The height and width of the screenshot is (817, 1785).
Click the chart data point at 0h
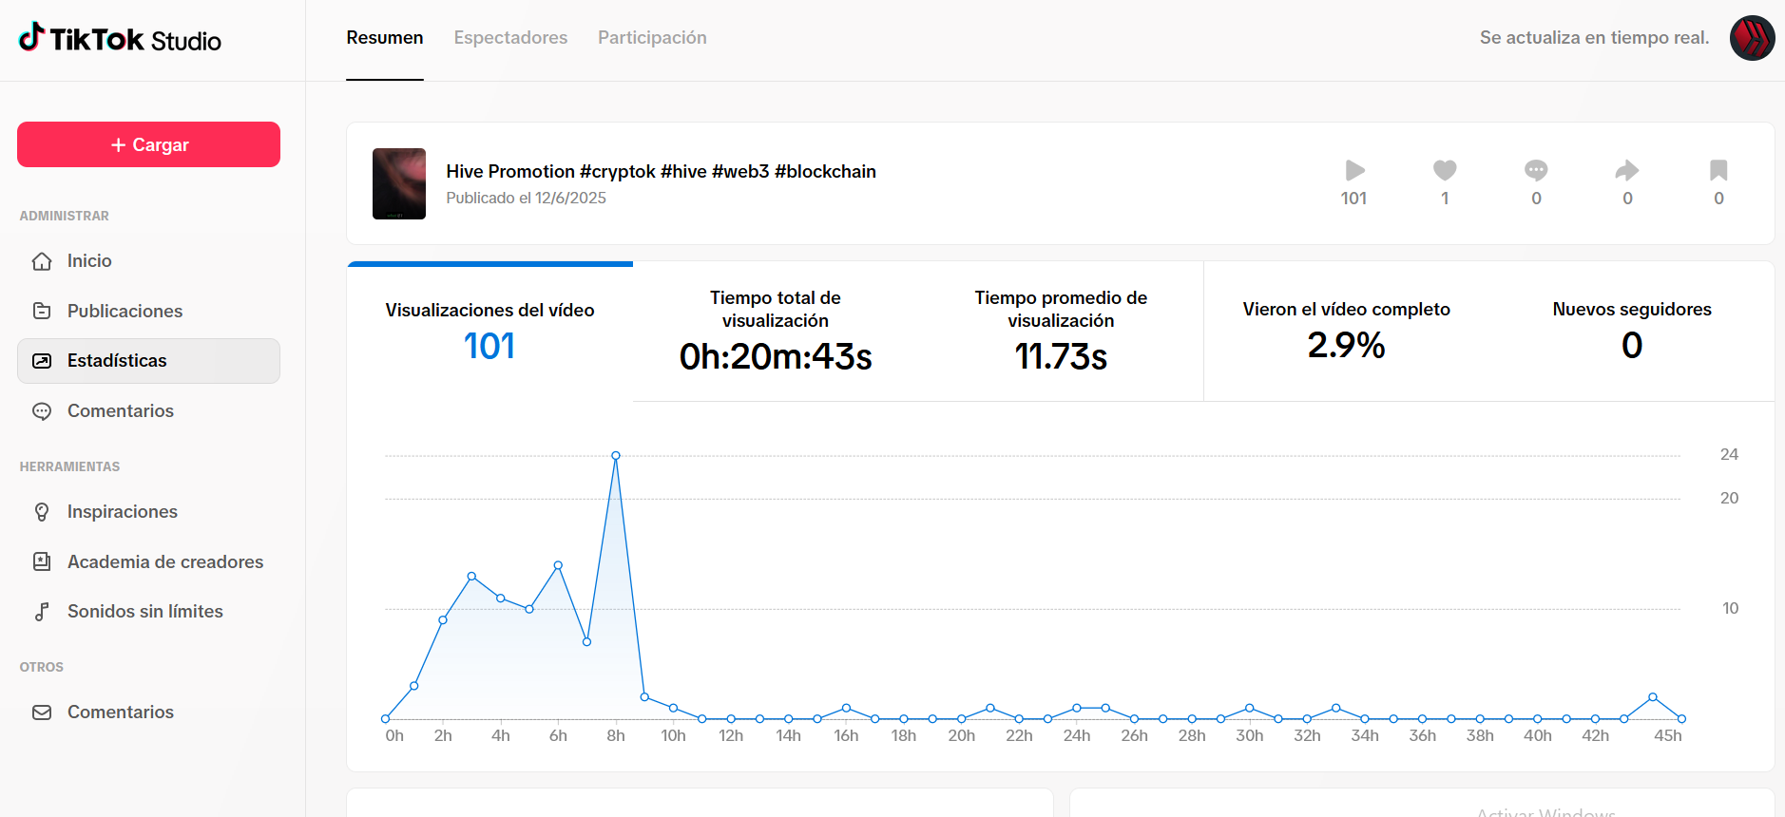pyautogui.click(x=385, y=719)
